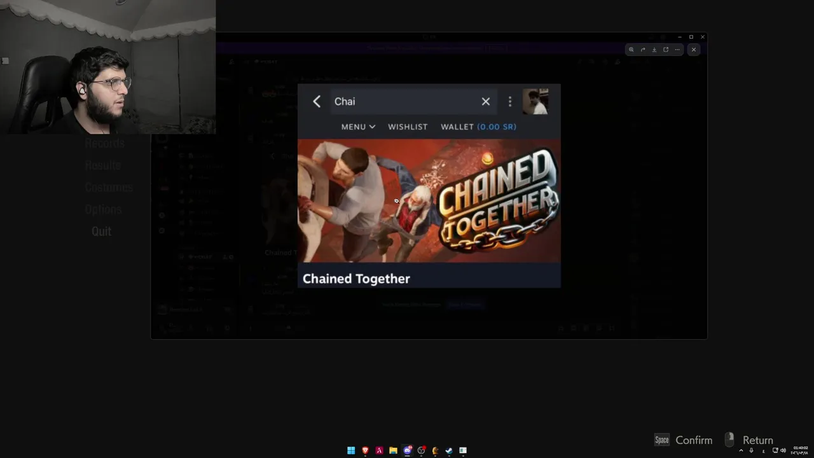Open Steam from the taskbar

point(449,450)
